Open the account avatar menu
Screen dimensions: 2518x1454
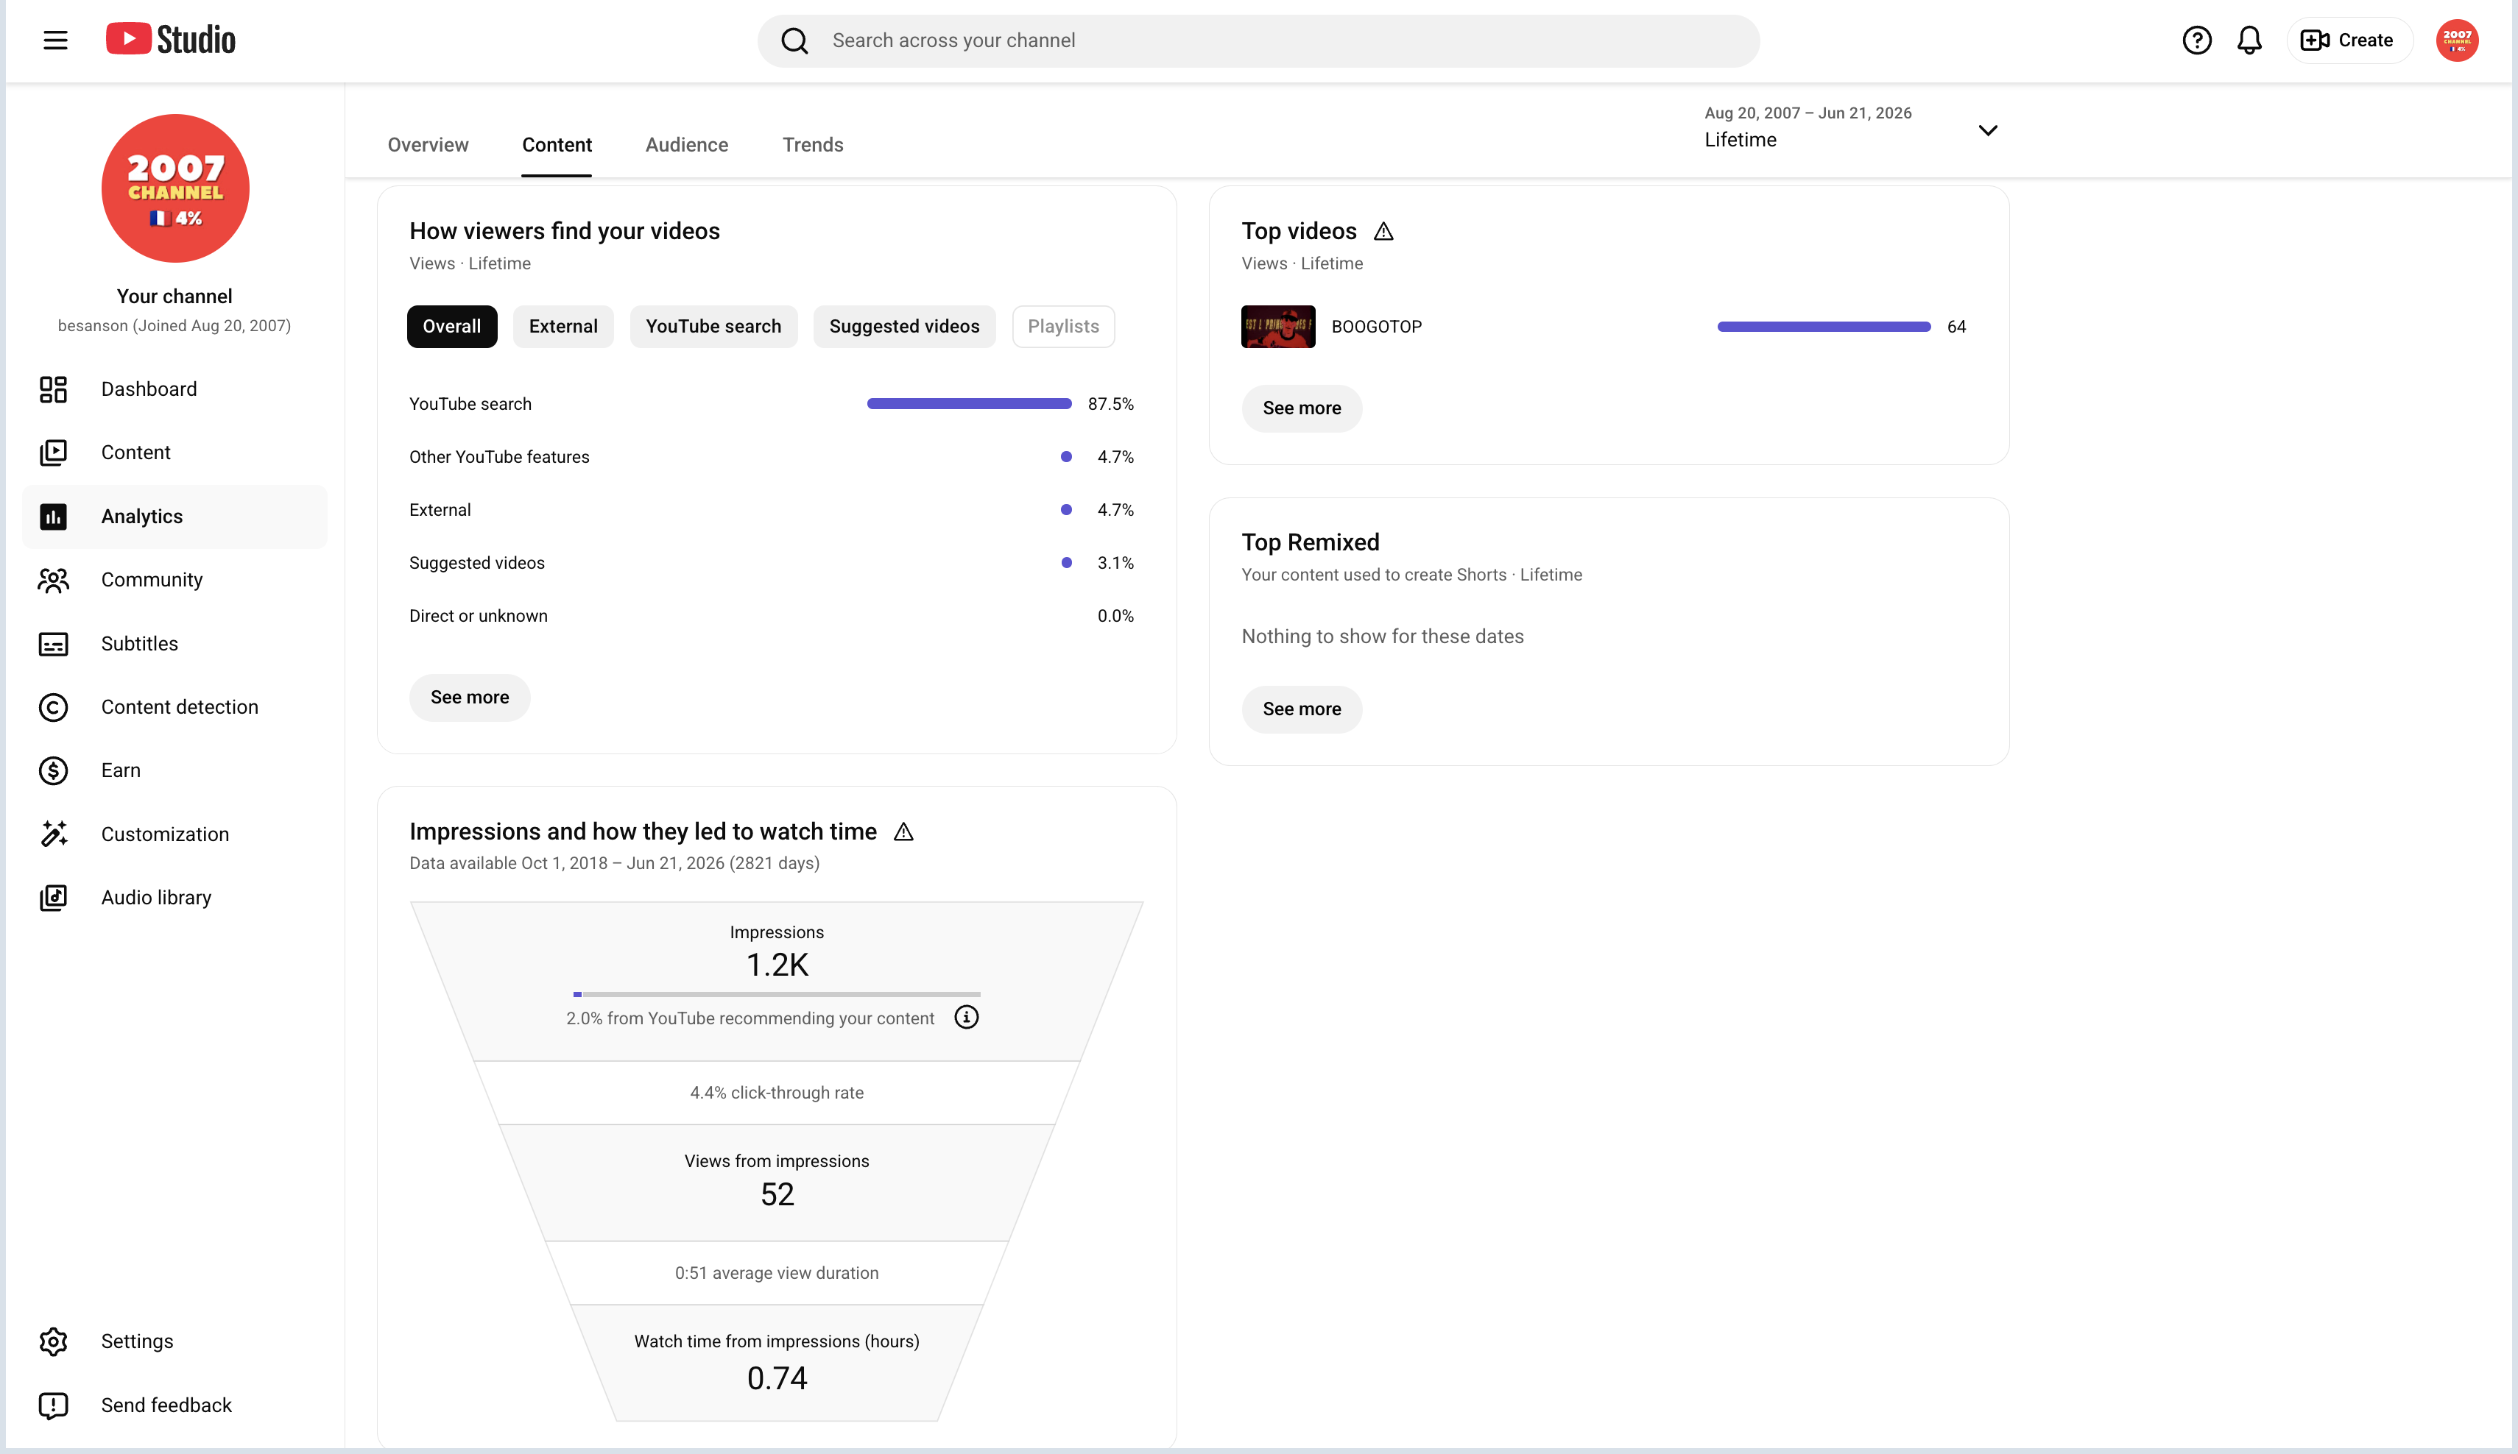click(2457, 40)
